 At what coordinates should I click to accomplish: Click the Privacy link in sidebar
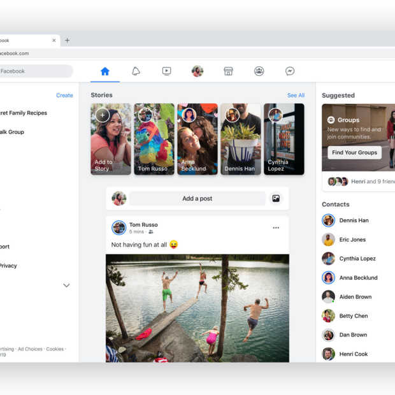(8, 266)
